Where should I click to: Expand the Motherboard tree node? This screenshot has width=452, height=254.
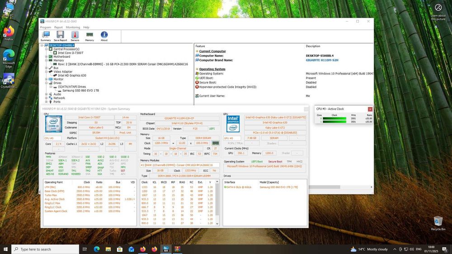click(x=47, y=57)
